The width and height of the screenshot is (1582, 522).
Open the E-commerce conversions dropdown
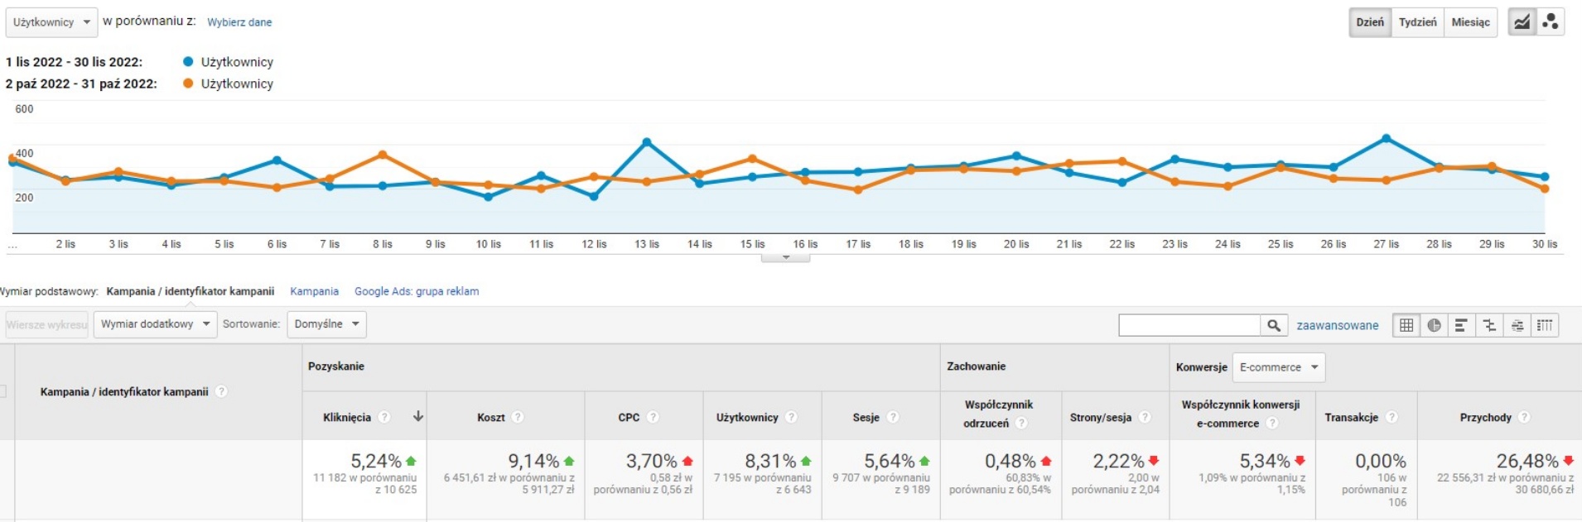coord(1279,367)
